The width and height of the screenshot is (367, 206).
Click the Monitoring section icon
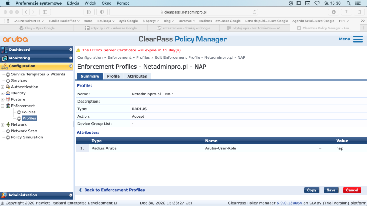[4, 58]
